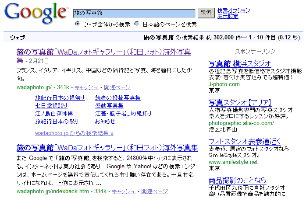Open wadaphoto.jp からの検索結果 » link
Screen dimensions: 306x198
tap(74, 133)
